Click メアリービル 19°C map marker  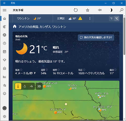[x=102, y=95]
